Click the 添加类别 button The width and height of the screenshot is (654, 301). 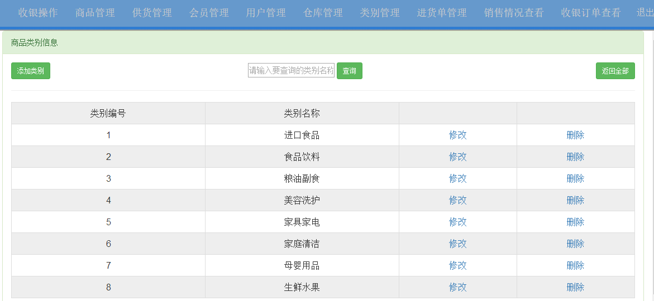[x=31, y=71]
